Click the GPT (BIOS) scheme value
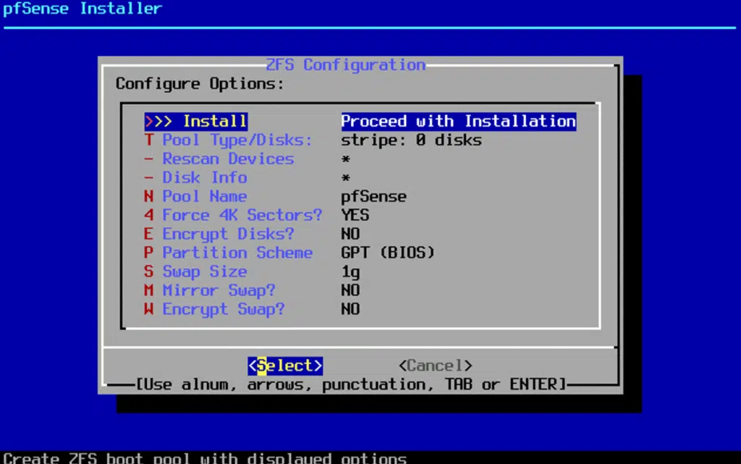The height and width of the screenshot is (464, 741). [x=388, y=253]
